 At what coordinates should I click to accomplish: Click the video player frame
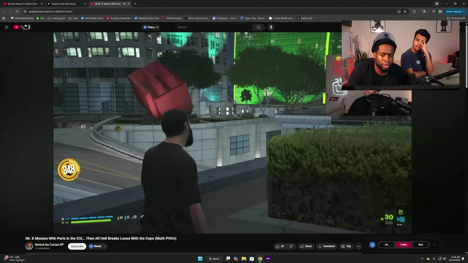[x=232, y=133]
